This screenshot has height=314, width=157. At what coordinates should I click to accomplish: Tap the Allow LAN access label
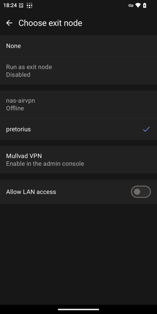point(31,192)
